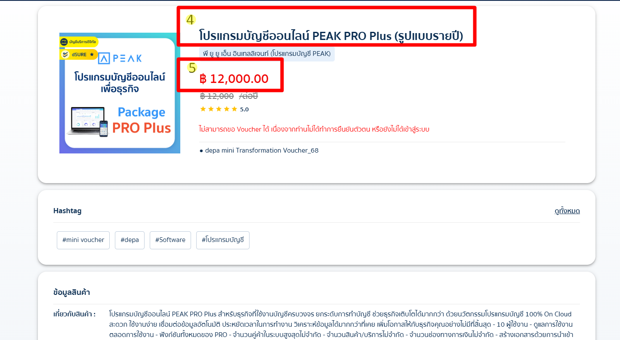
Task: Select the #โปรแกรมบัญชี hashtag chip
Action: coord(223,240)
